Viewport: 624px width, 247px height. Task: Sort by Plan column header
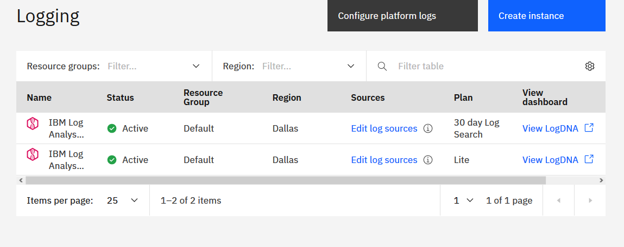click(x=463, y=97)
